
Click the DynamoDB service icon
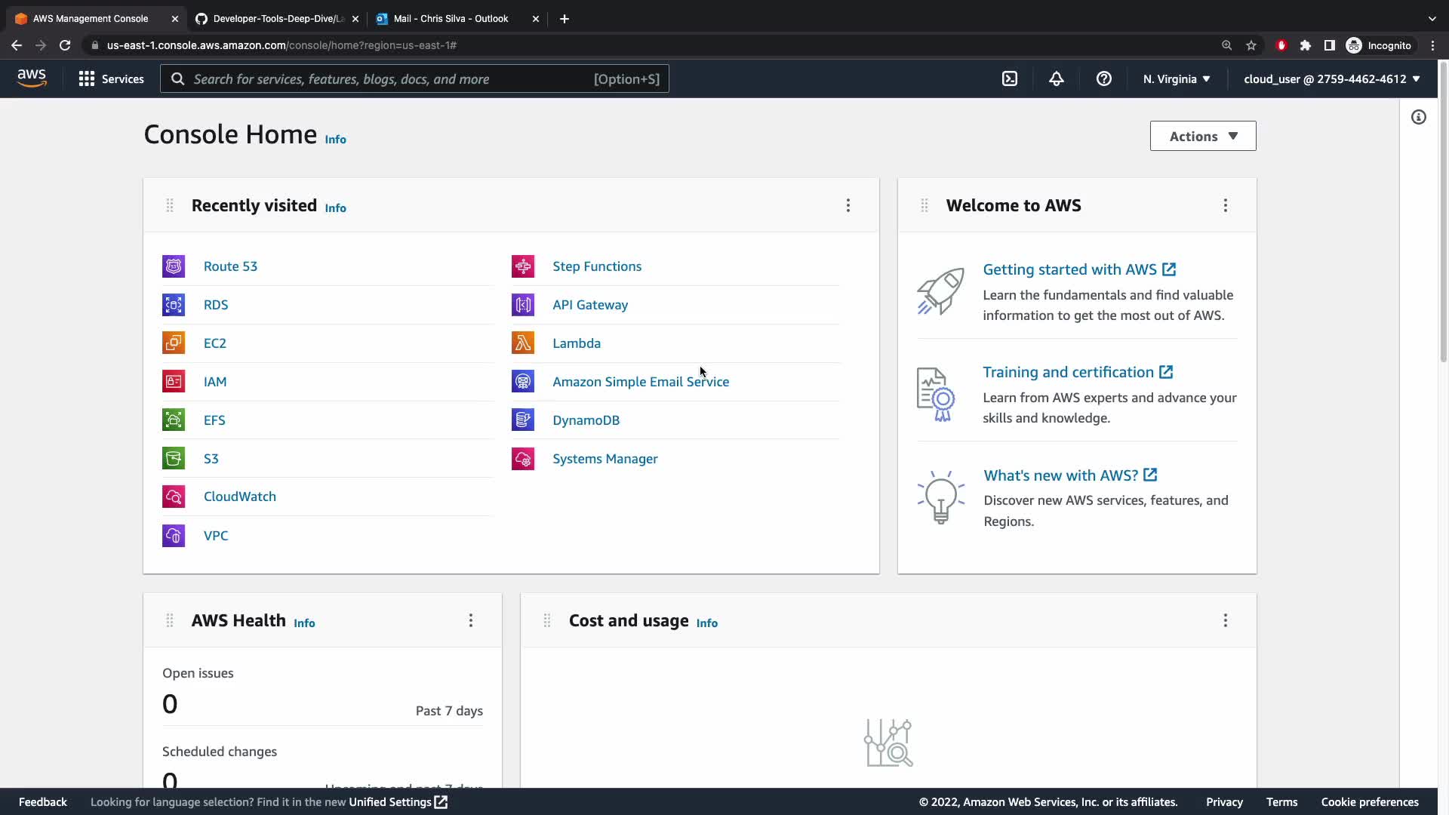523,420
